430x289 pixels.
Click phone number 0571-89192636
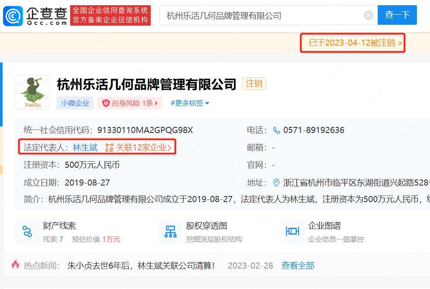314,130
